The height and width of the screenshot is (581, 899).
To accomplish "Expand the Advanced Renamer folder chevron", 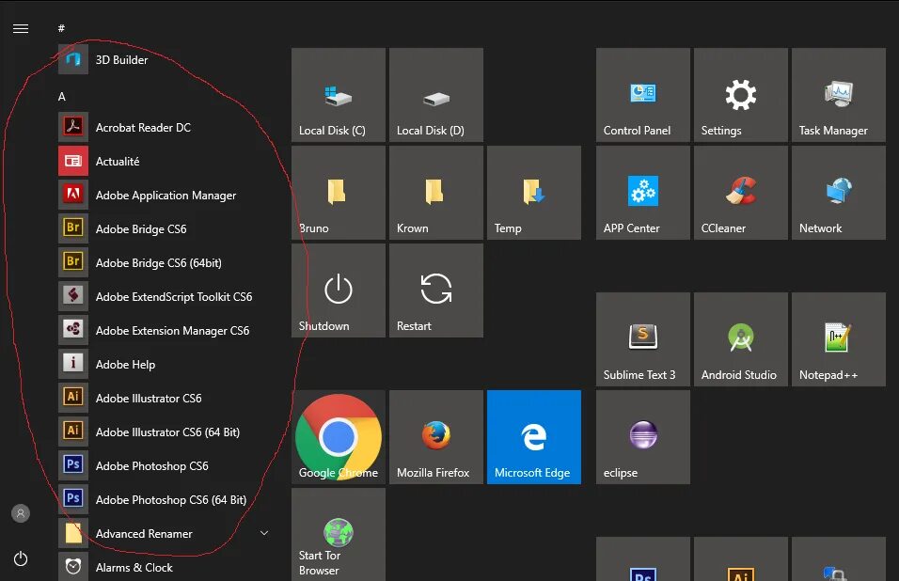I will click(264, 533).
